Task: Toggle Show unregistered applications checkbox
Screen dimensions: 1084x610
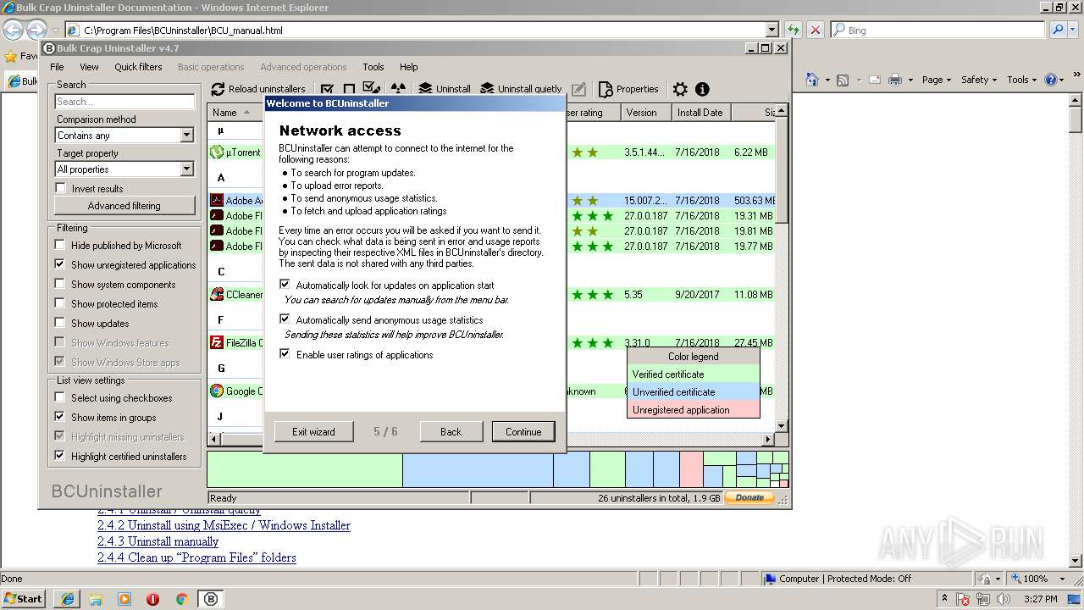Action: 60,264
